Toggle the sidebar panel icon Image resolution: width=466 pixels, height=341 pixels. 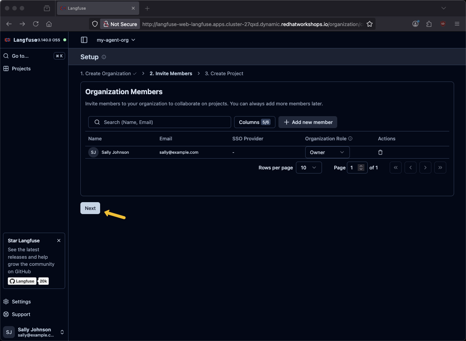(84, 40)
